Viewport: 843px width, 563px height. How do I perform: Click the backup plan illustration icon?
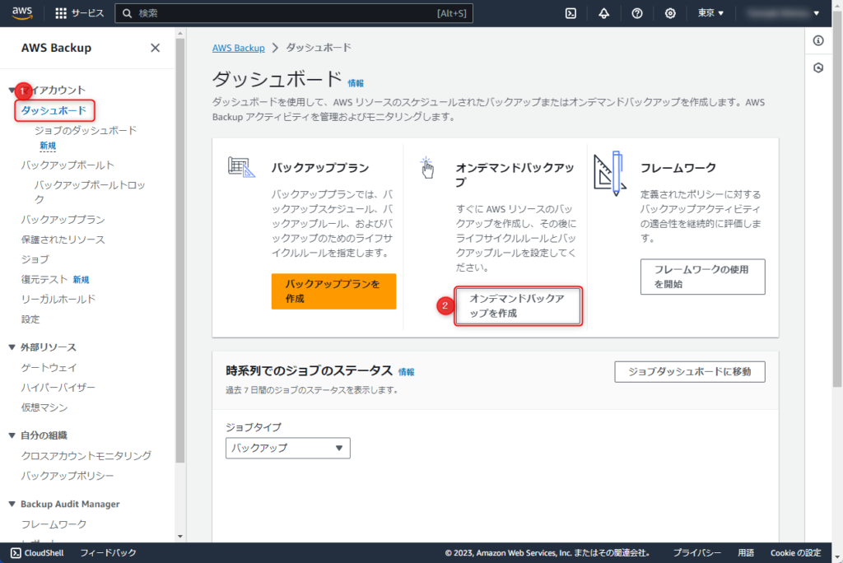coord(241,167)
